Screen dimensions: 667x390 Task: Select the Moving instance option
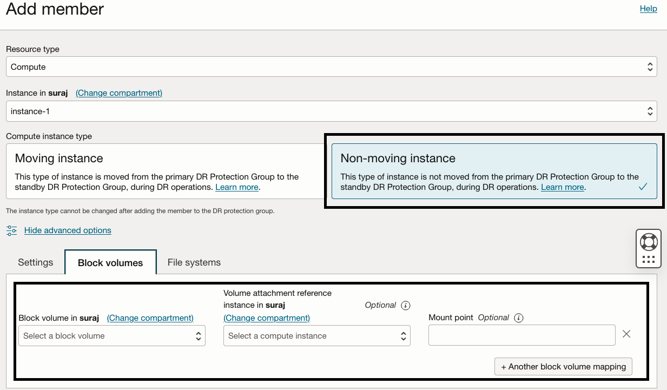click(162, 171)
